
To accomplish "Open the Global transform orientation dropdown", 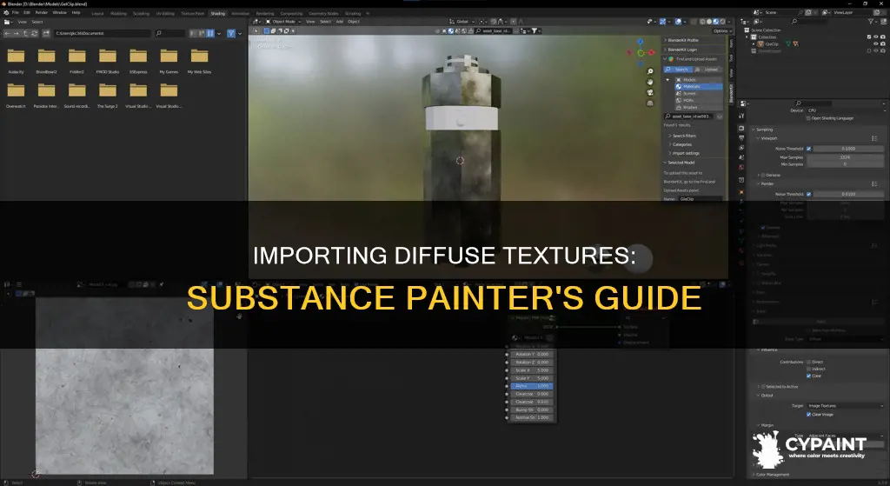I will (462, 22).
